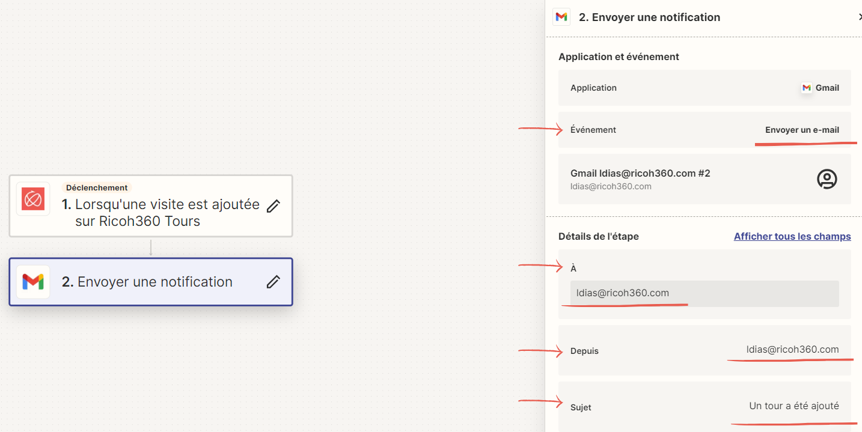Click the Déclenchement badge on step 1
Viewport: 862px width, 432px height.
(97, 187)
